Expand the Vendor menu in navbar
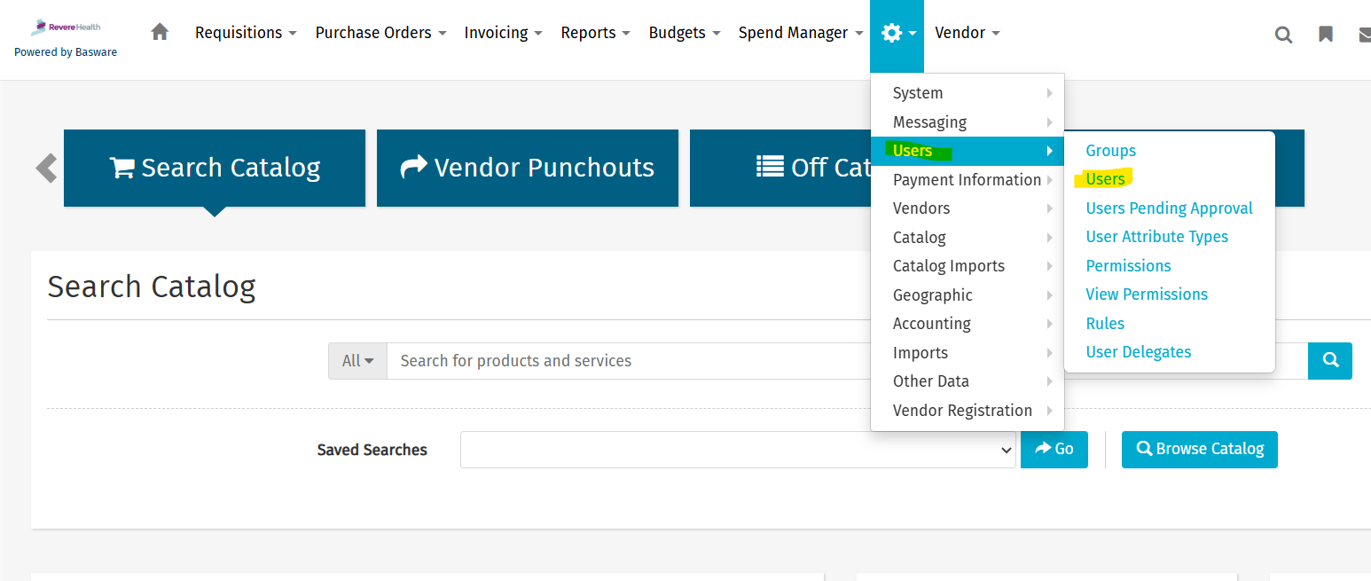The height and width of the screenshot is (581, 1371). click(x=967, y=33)
